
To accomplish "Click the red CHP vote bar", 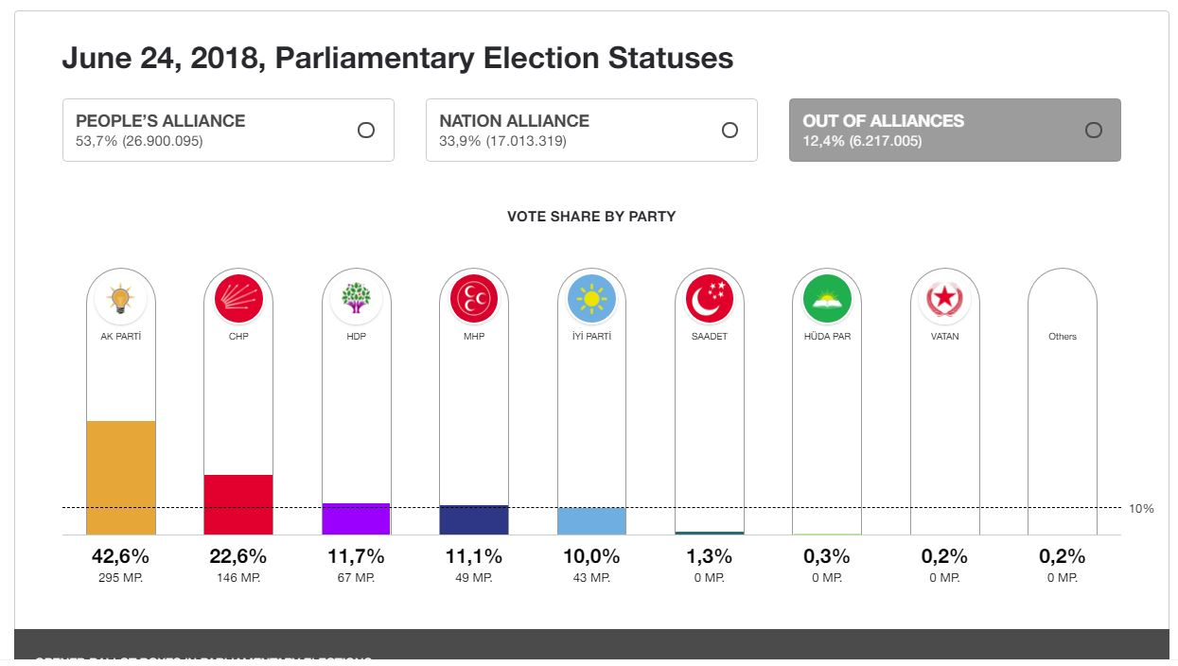I will [x=238, y=504].
